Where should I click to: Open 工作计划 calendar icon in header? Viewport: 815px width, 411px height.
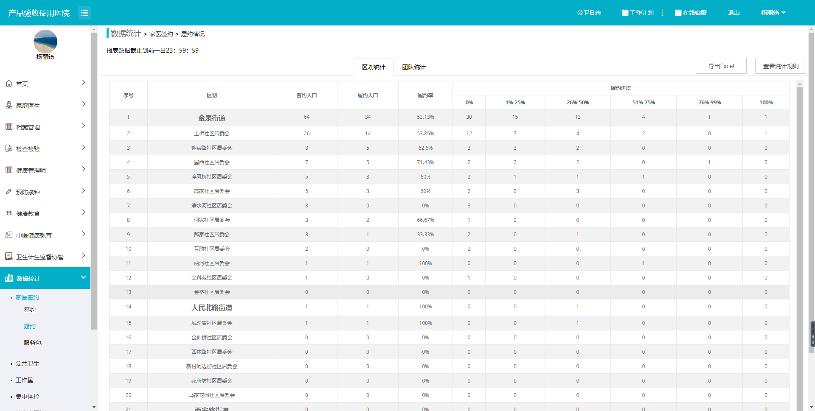click(x=625, y=13)
